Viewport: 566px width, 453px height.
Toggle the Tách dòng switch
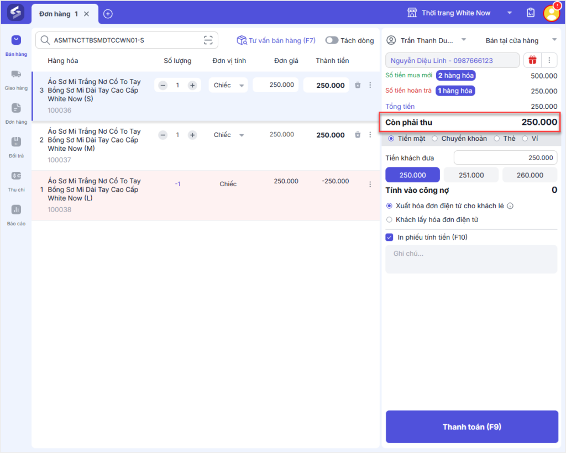click(x=332, y=40)
